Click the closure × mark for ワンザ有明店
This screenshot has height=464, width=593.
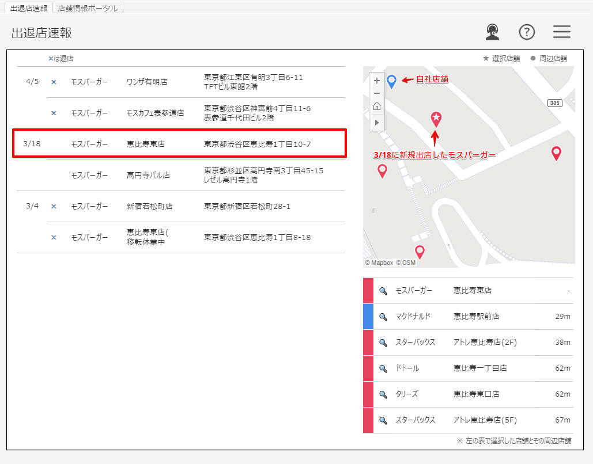(x=54, y=82)
